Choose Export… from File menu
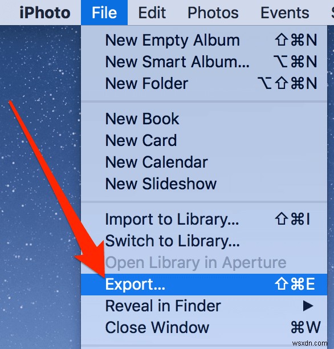 point(204,285)
